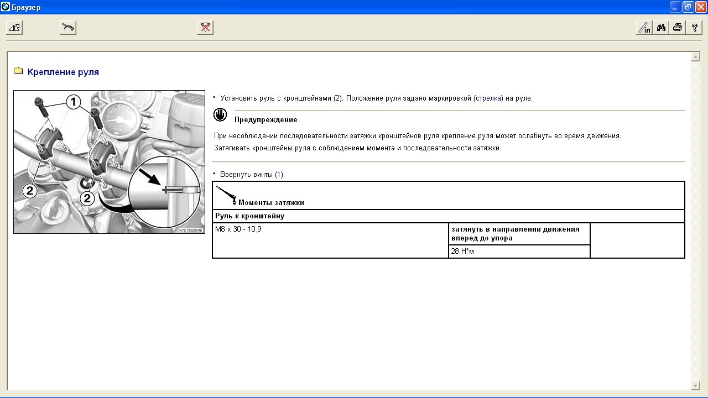Click the word стрелка in the instruction

[488, 98]
